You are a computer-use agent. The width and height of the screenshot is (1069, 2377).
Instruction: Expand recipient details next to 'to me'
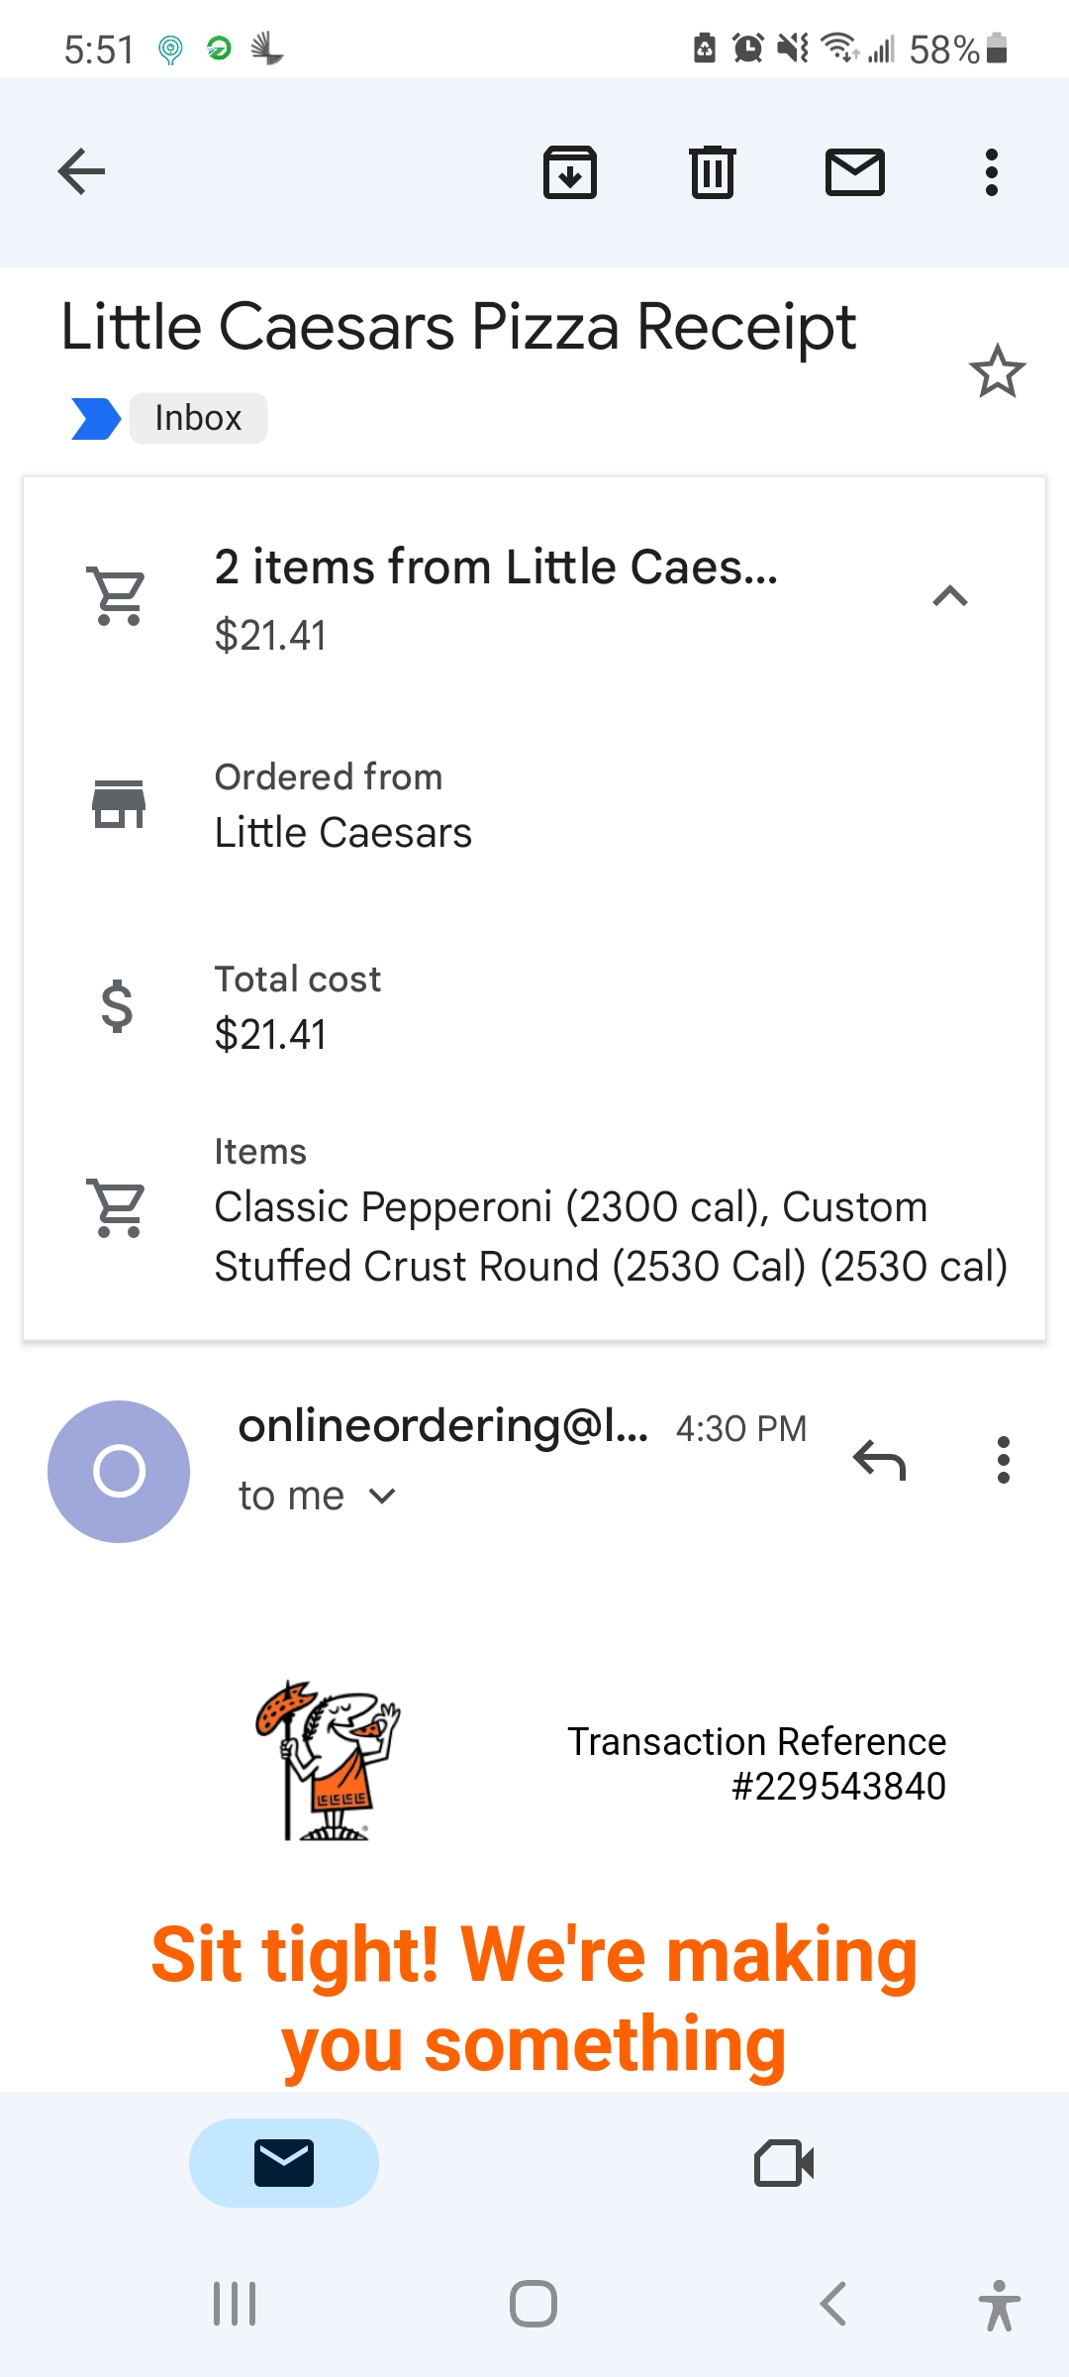point(382,1496)
